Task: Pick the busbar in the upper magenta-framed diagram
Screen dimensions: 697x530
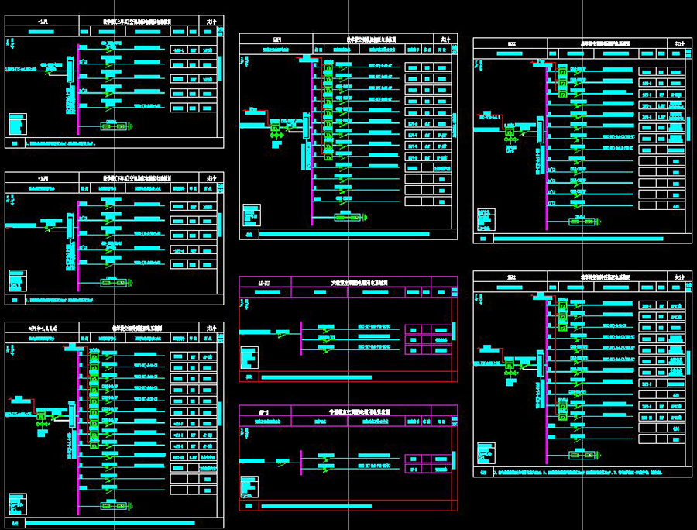Action: pos(301,339)
